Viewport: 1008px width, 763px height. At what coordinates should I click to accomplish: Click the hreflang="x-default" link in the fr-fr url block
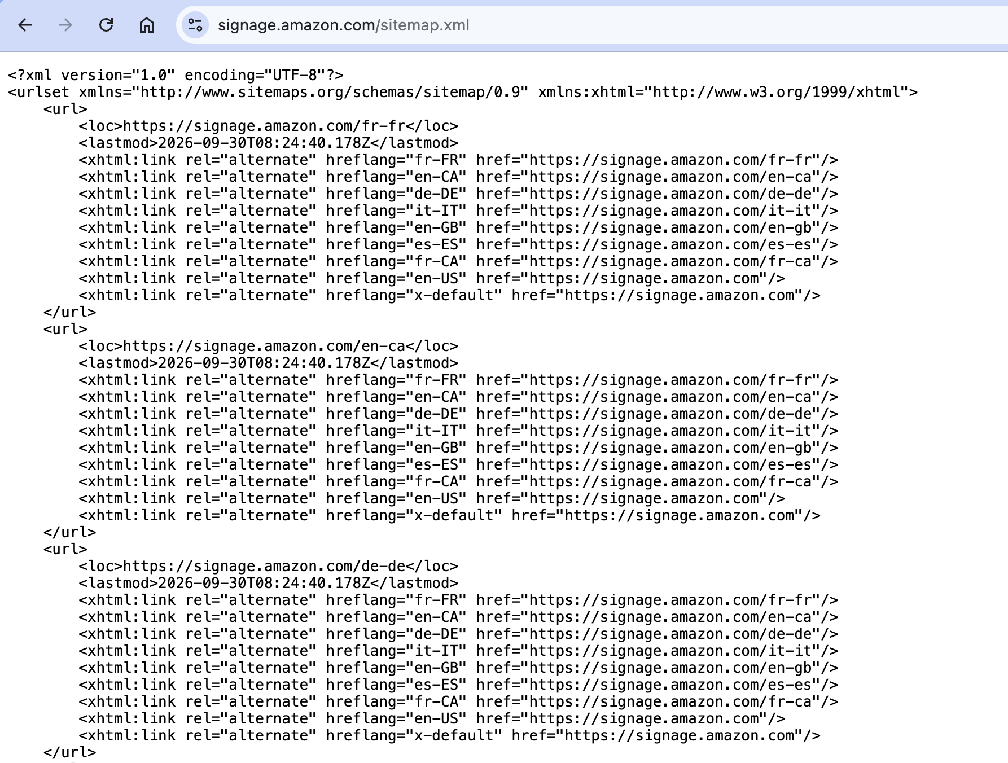[450, 295]
